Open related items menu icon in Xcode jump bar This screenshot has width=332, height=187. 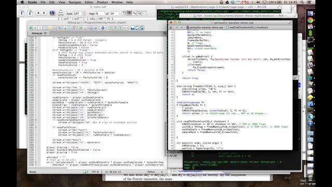tap(171, 28)
